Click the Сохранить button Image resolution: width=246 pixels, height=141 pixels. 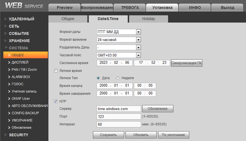click(109, 135)
